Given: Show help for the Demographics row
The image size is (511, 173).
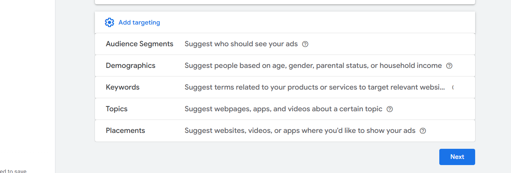Looking at the screenshot, I should click(x=449, y=66).
